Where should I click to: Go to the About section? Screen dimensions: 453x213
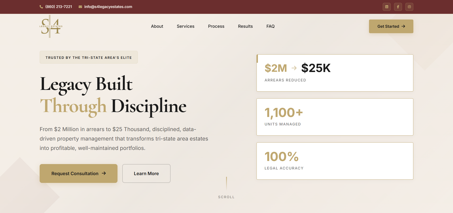pyautogui.click(x=157, y=26)
